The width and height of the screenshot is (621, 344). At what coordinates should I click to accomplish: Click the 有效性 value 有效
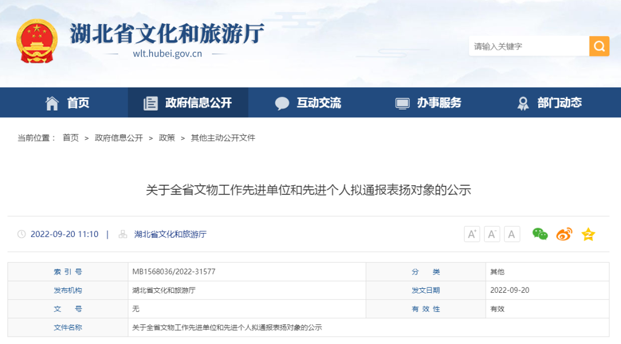point(497,309)
